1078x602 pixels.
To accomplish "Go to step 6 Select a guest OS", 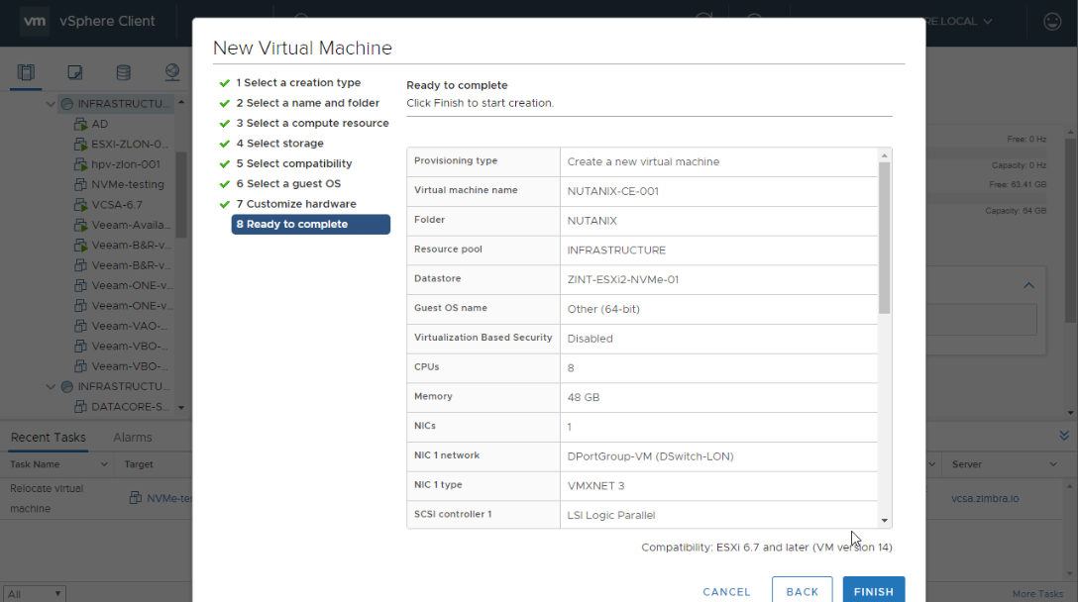I will coord(288,183).
